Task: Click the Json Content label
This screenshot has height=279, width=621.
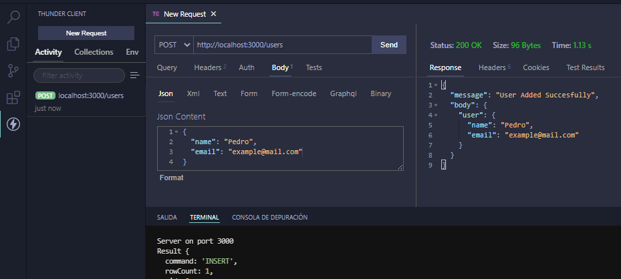Action: point(181,117)
